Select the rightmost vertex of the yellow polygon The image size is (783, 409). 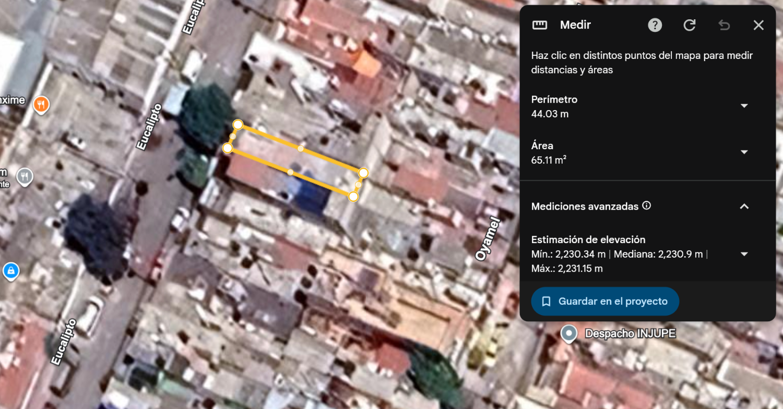point(364,173)
